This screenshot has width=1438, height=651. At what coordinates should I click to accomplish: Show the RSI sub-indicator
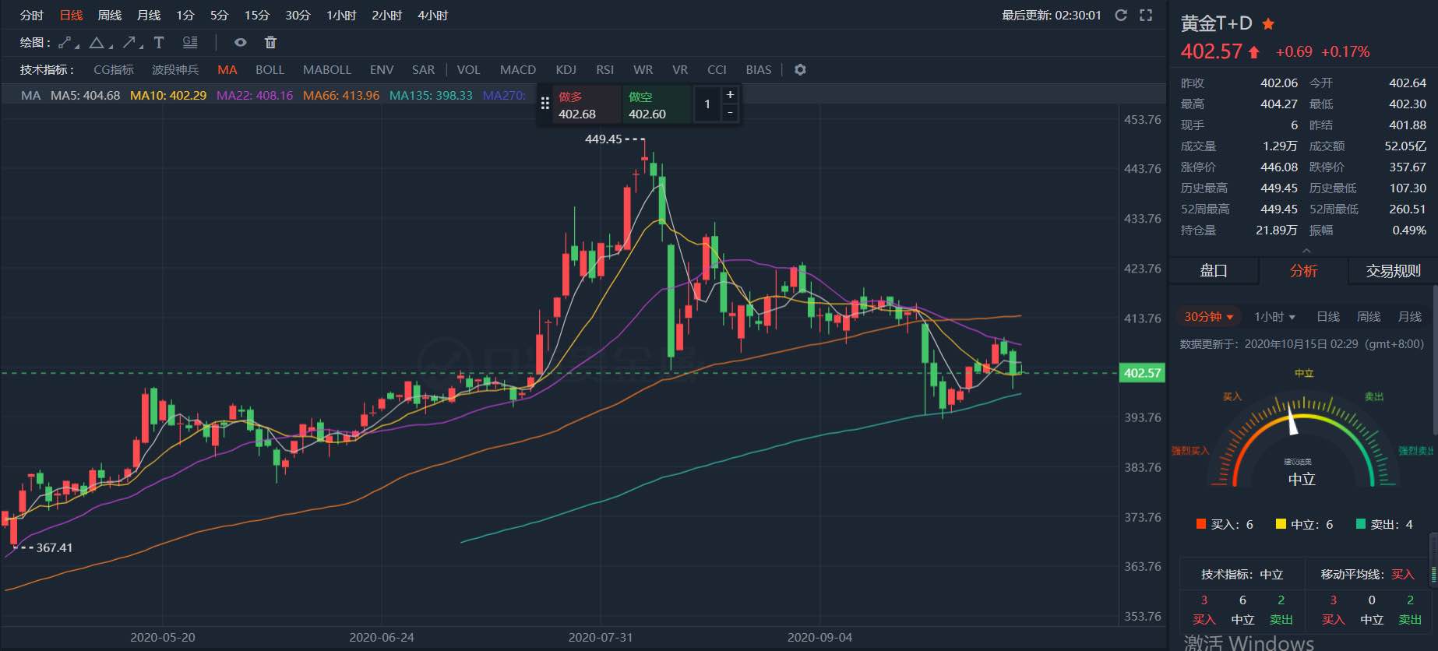[x=604, y=70]
